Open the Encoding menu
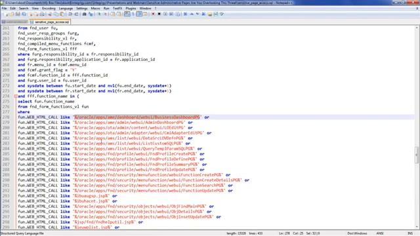 click(49, 9)
